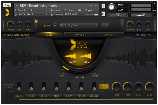Select the layer 1 waveform icon

70,56
